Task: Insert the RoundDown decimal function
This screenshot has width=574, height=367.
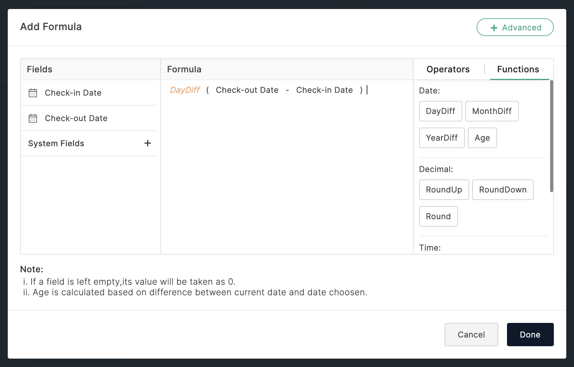Action: (503, 190)
